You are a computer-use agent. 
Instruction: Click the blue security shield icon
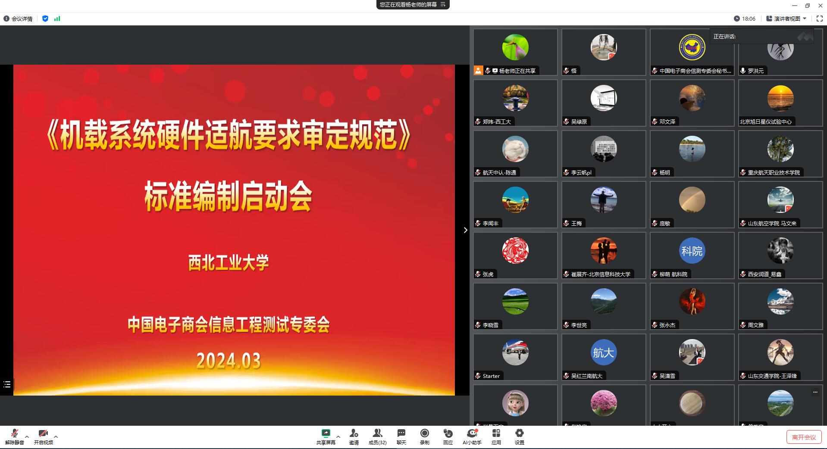pos(45,19)
